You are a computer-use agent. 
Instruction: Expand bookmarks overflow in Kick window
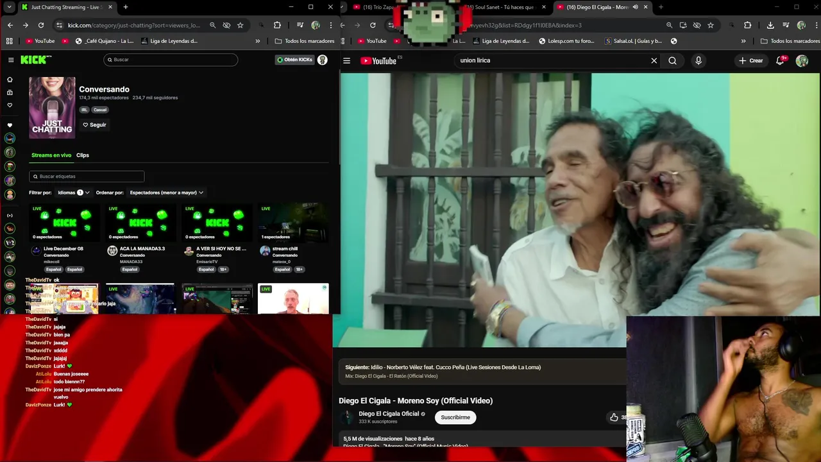pyautogui.click(x=258, y=41)
